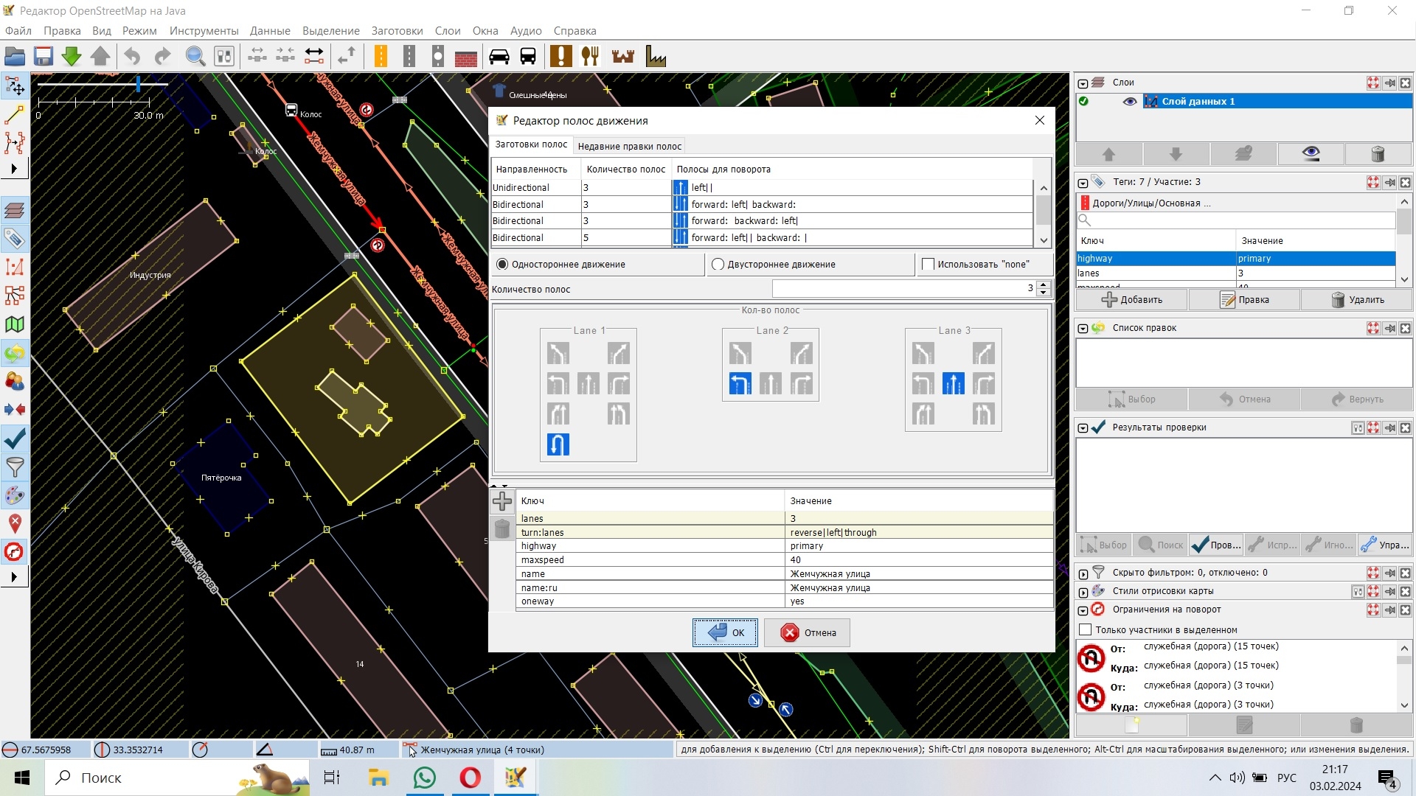Image resolution: width=1416 pixels, height=796 pixels.
Task: Click the Отмена button in lane dialog
Action: click(x=807, y=632)
